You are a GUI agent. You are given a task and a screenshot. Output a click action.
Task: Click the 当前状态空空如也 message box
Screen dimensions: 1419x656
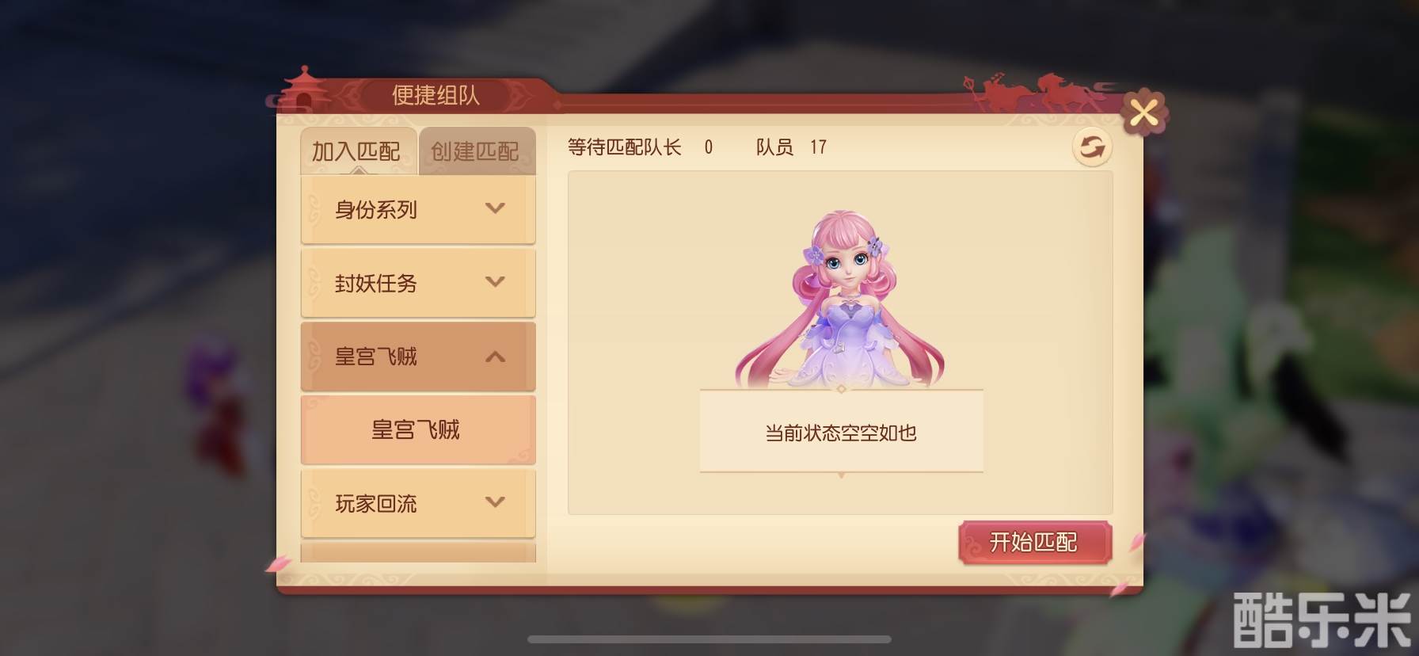pyautogui.click(x=841, y=432)
